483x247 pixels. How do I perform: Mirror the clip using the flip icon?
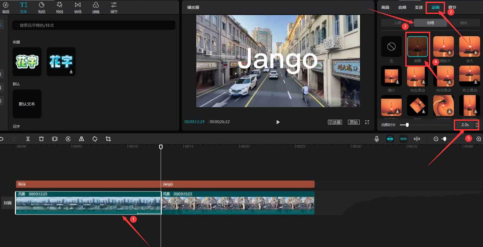click(x=81, y=138)
